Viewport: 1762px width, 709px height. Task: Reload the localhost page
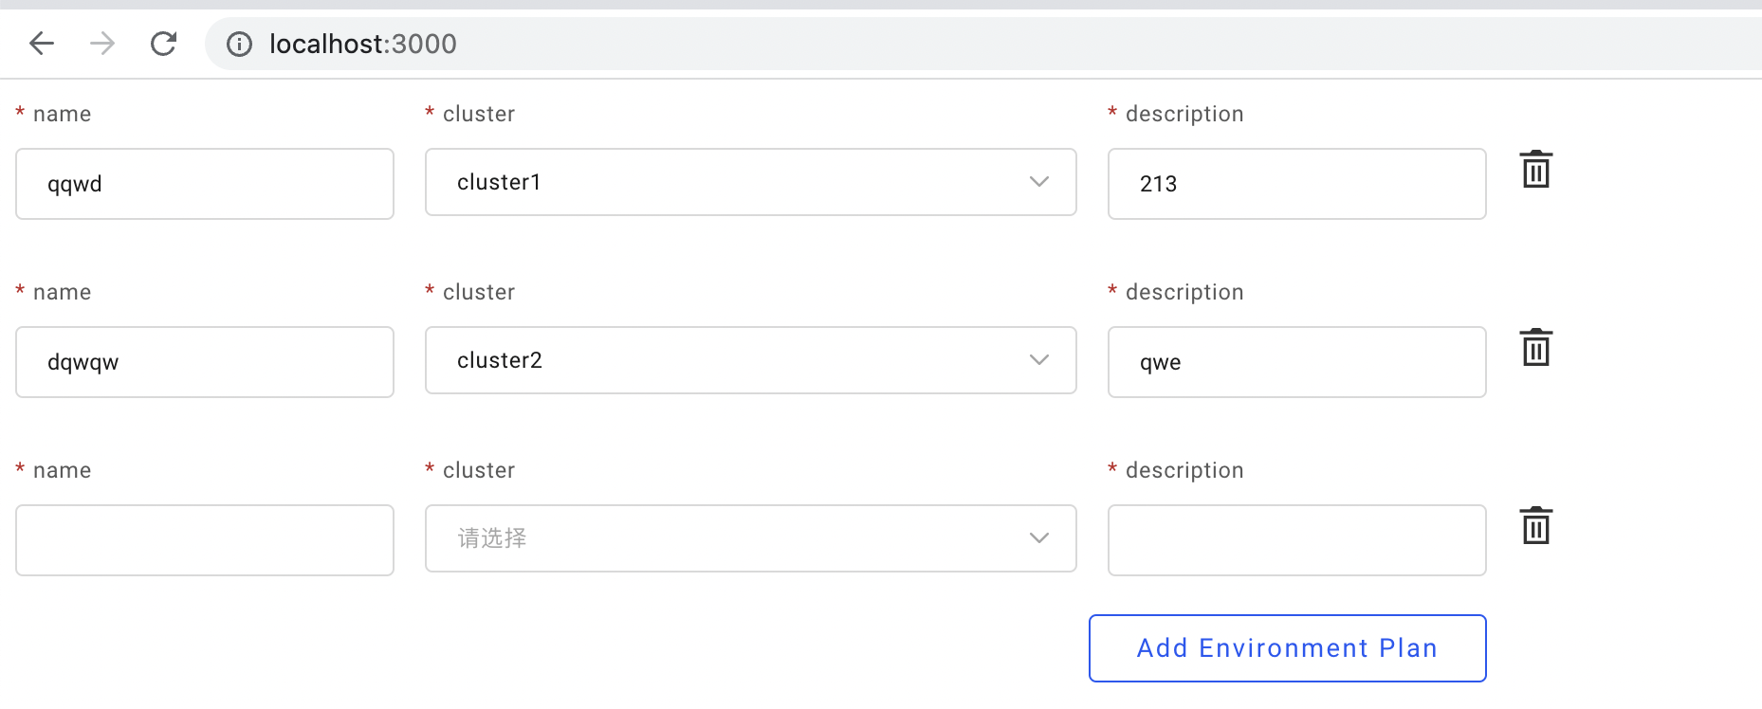tap(163, 43)
